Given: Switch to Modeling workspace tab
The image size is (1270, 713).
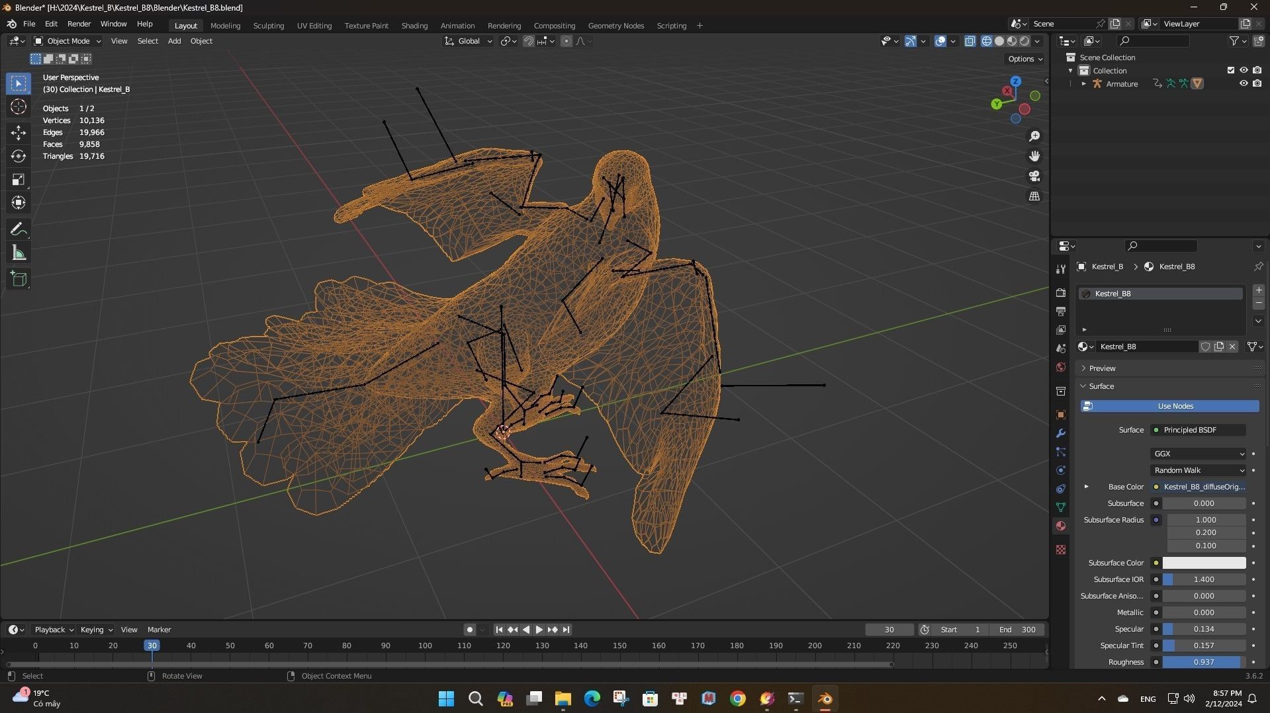Looking at the screenshot, I should (225, 26).
